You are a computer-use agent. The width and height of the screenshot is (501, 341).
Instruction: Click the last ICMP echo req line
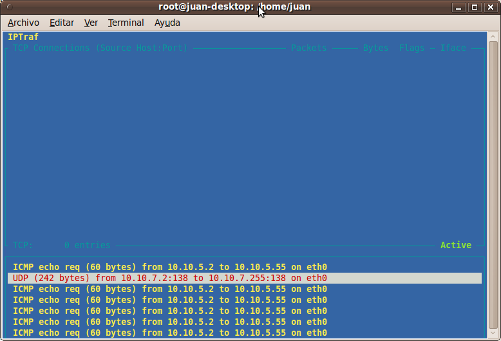(x=170, y=333)
